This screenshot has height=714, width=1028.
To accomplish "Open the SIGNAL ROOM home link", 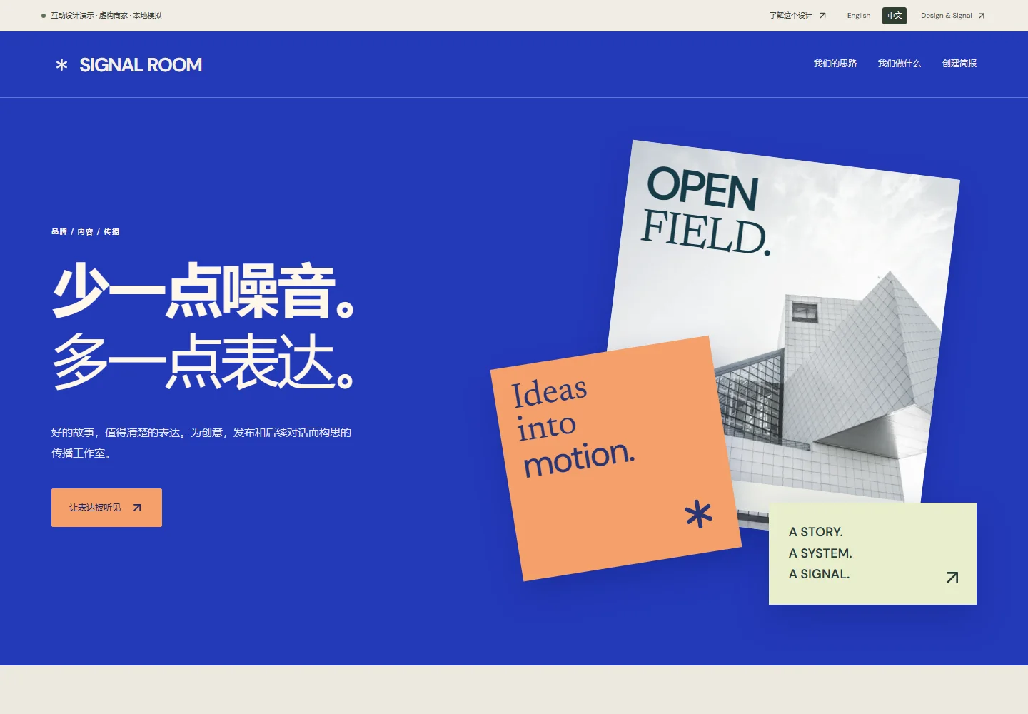I will click(128, 65).
